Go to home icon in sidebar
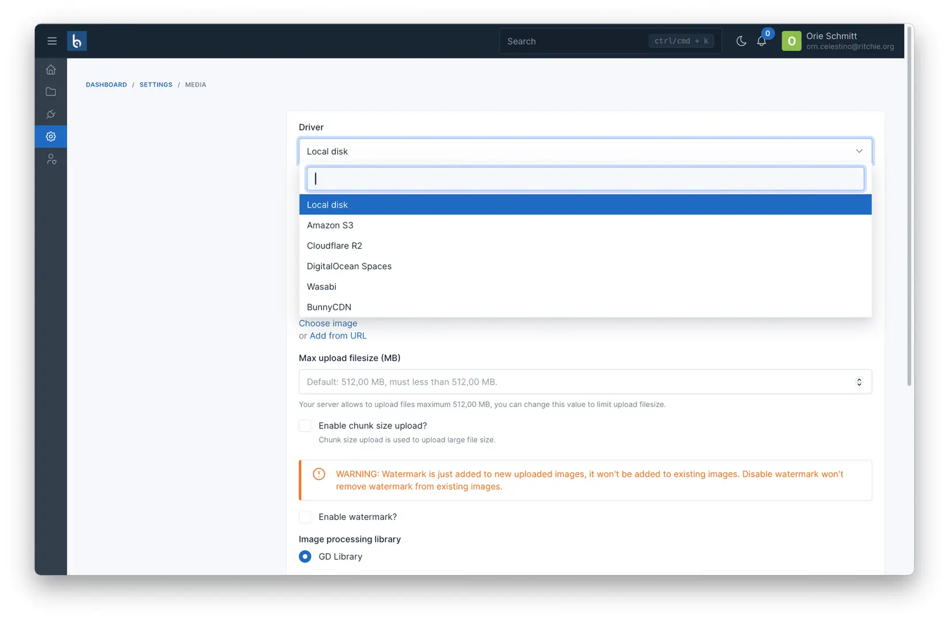 point(51,70)
